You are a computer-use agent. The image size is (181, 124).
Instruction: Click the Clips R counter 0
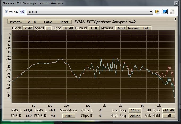[x=100, y=116]
